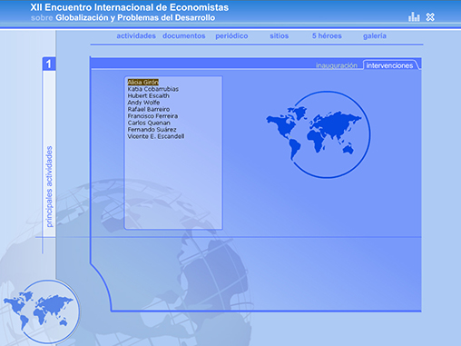Select Vicente E. Escandell entry
Viewport: 461px width, 346px height.
point(156,136)
